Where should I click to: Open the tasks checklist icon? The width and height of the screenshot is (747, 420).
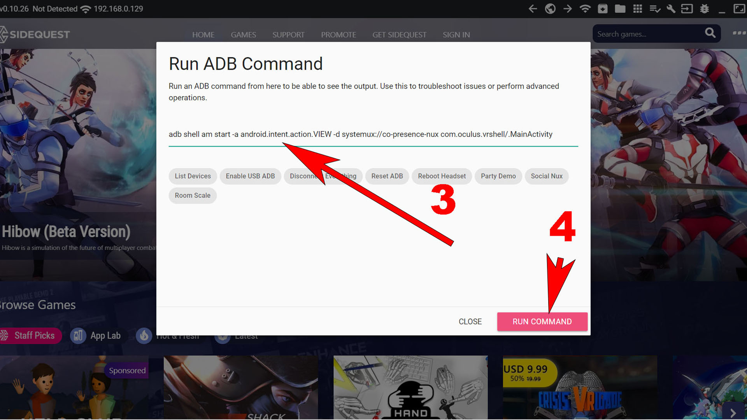coord(655,9)
